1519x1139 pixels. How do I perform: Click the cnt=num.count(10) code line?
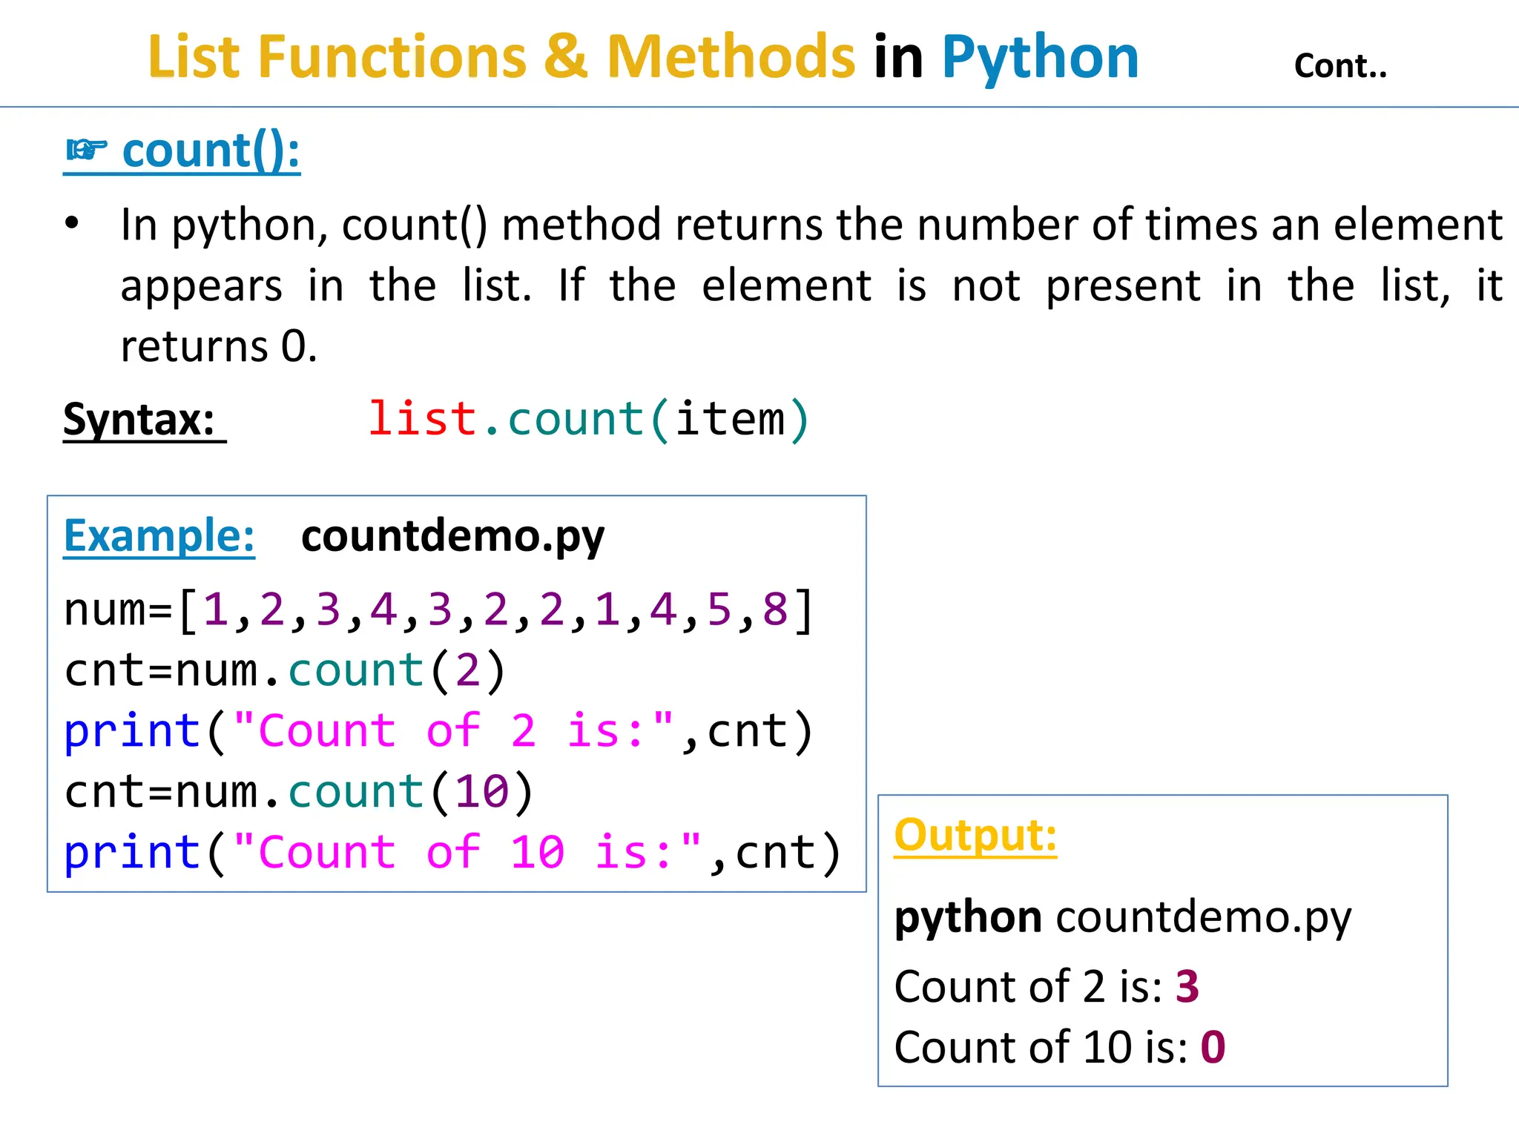300,792
